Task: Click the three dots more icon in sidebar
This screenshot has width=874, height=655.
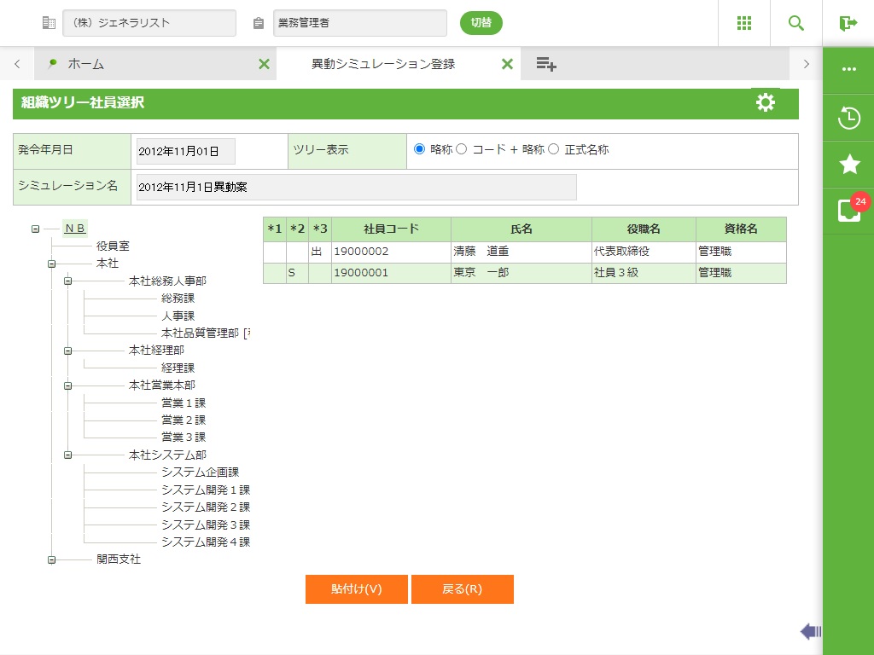Action: pos(849,69)
